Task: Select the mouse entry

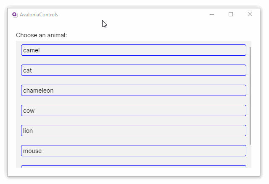Action: 133,151
